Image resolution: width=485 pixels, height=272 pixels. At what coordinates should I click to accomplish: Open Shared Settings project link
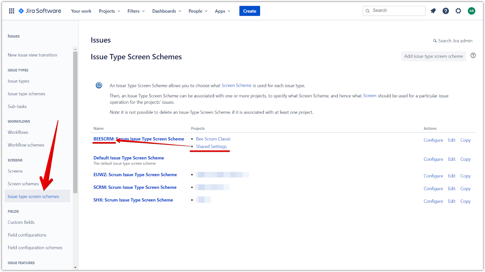click(x=211, y=146)
